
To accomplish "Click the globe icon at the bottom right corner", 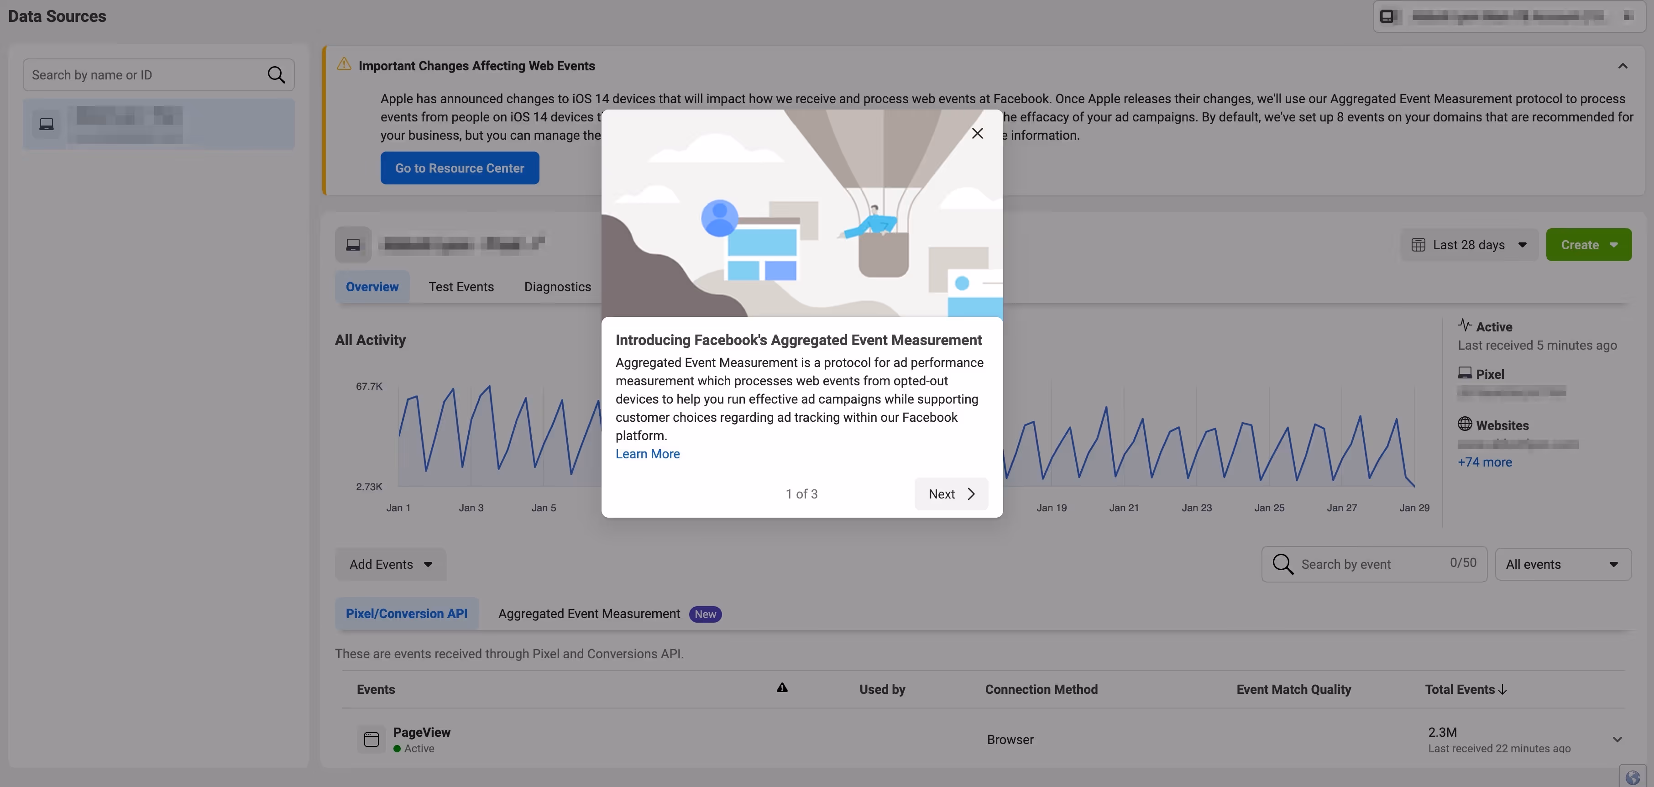I will tap(1633, 777).
